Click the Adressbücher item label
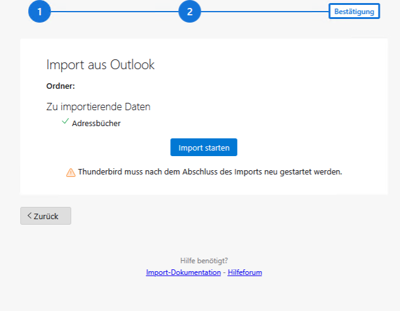 [96, 123]
